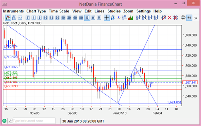Select the Weekly (W) time scale button
This screenshot has height=126, width=201.
pos(93,18)
